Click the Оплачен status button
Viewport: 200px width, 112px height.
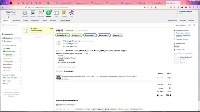point(77,35)
